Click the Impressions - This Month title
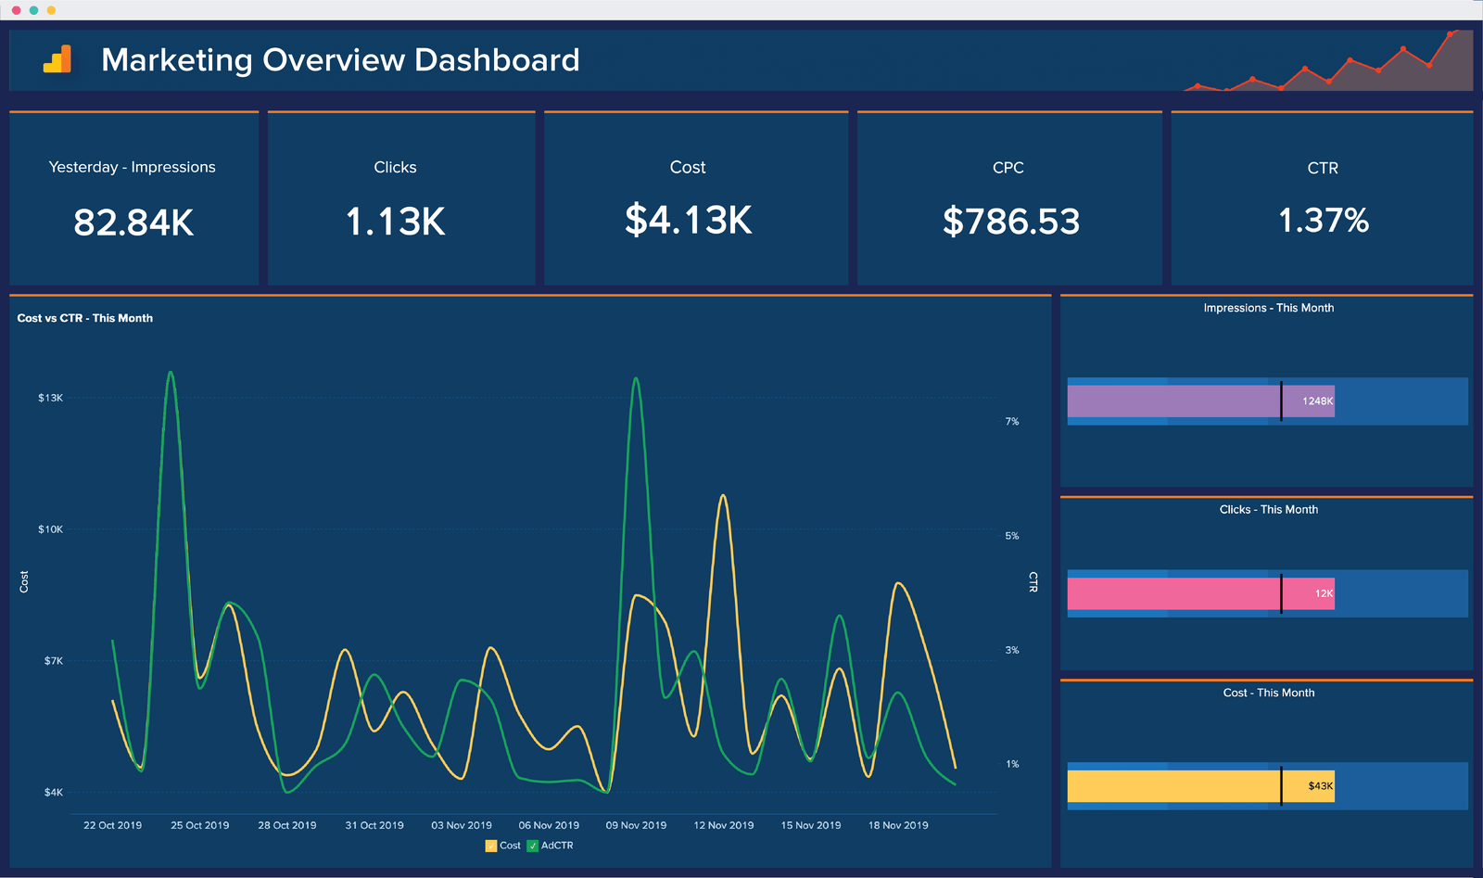Screen dimensions: 1483x878 1269,308
